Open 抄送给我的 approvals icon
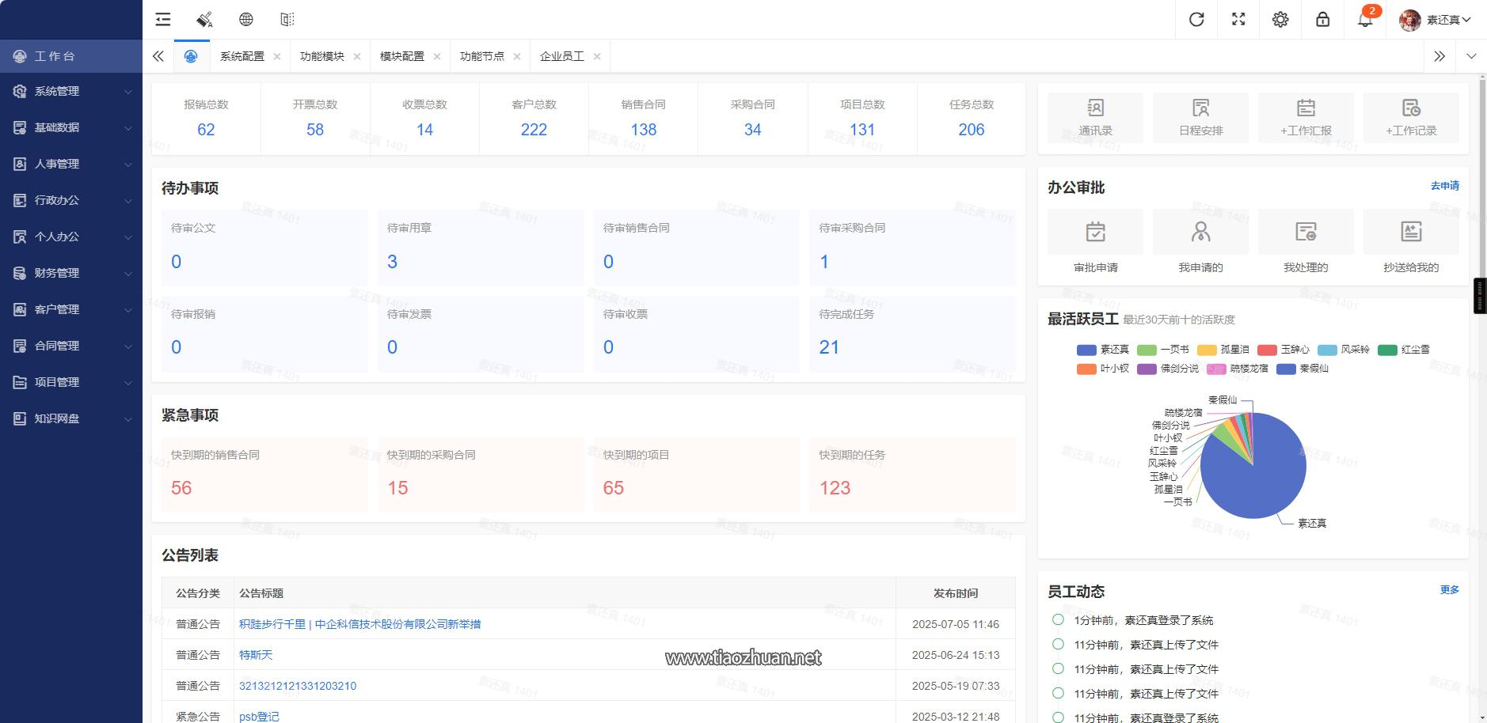Image resolution: width=1487 pixels, height=723 pixels. point(1411,232)
